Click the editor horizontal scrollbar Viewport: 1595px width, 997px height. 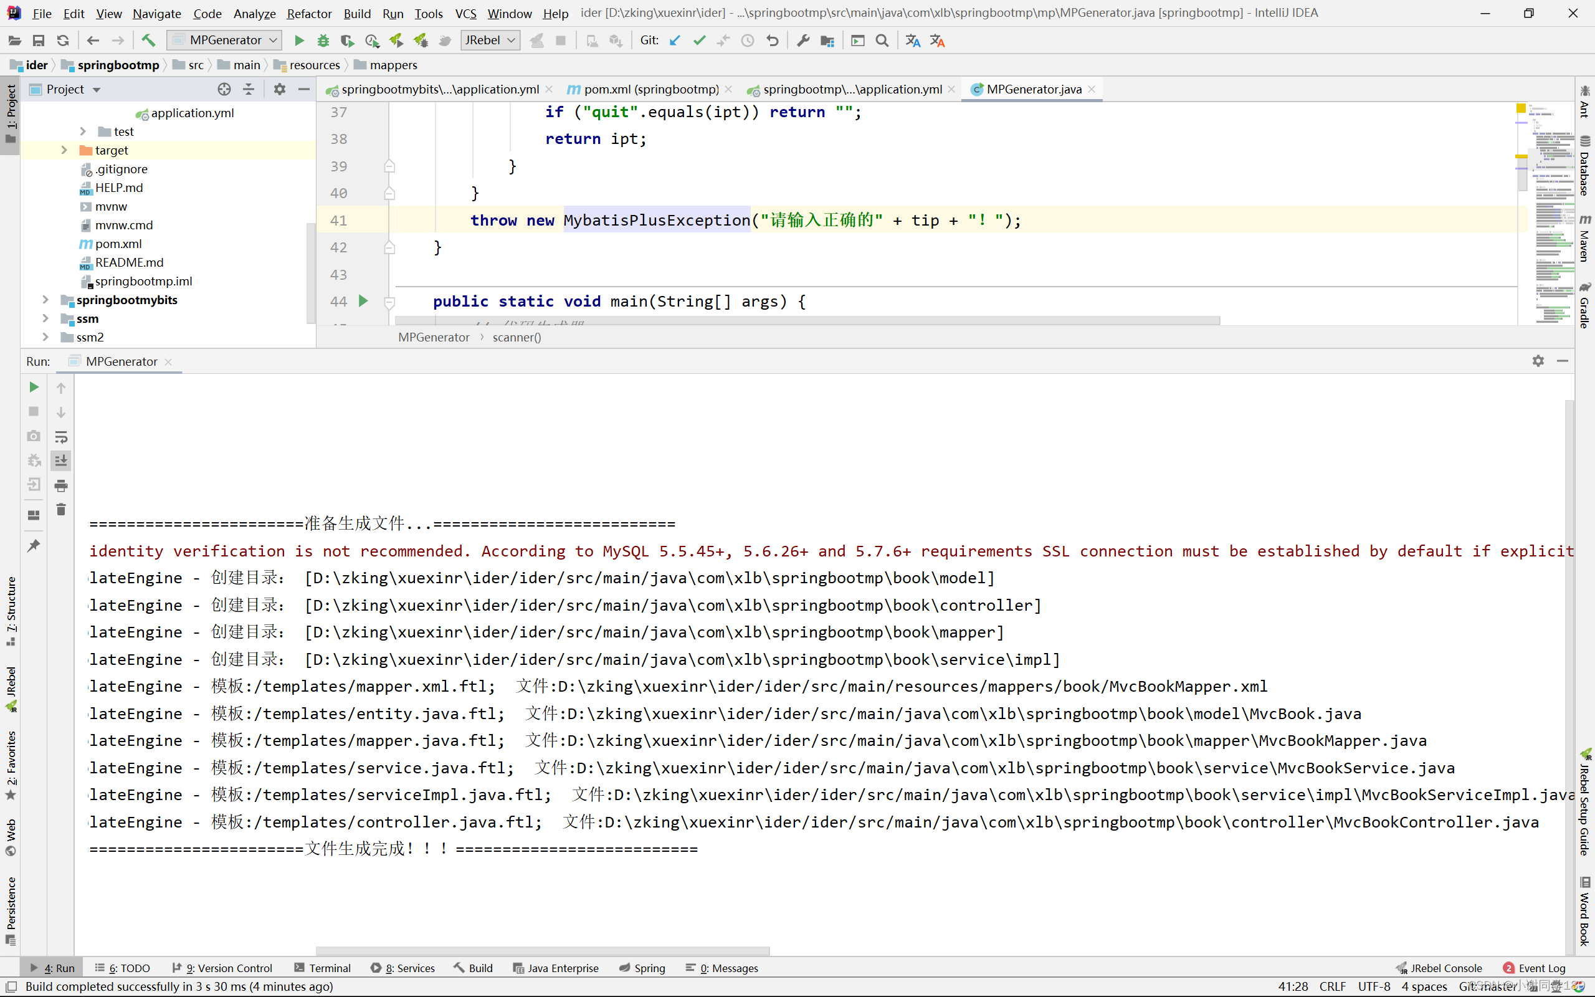click(807, 320)
